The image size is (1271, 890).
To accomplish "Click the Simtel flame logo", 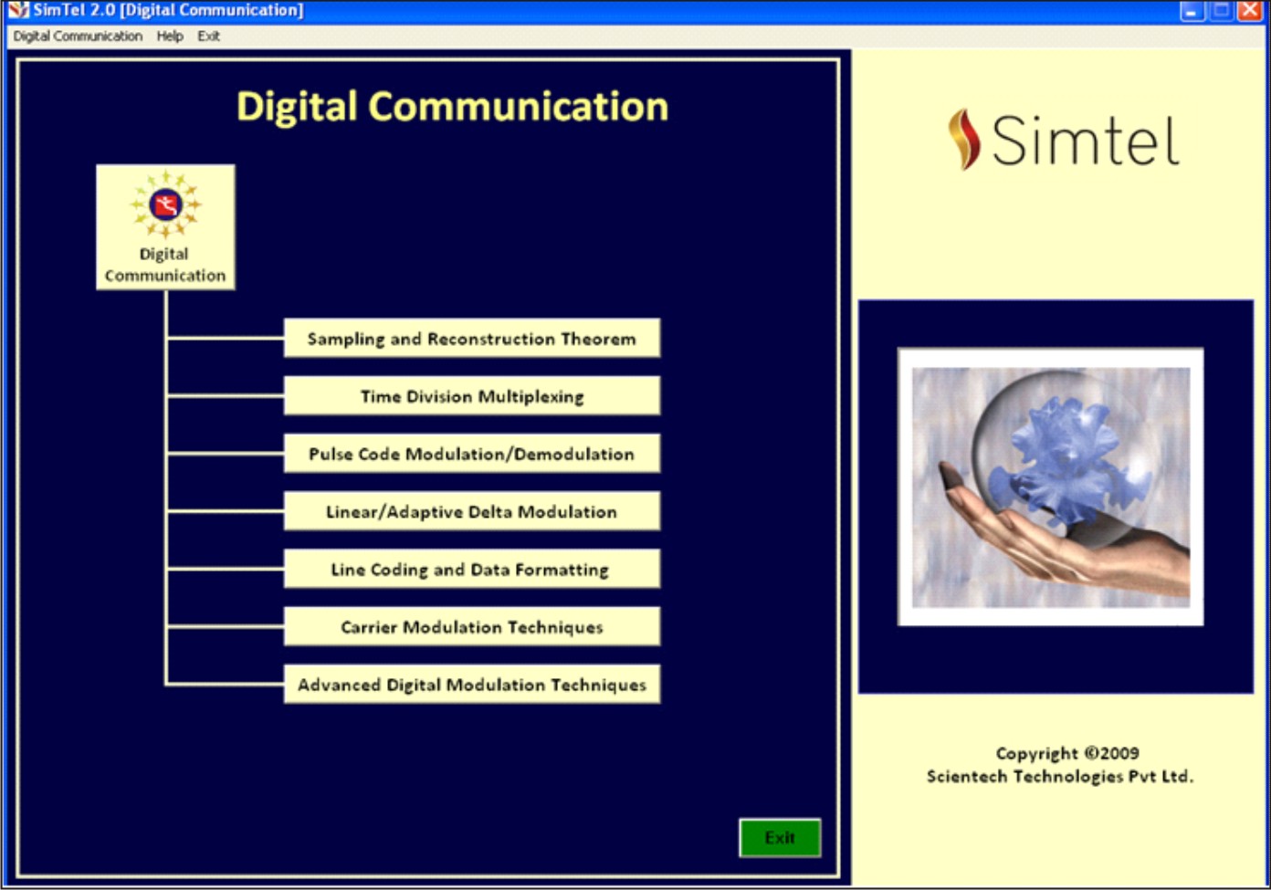I will click(x=963, y=140).
